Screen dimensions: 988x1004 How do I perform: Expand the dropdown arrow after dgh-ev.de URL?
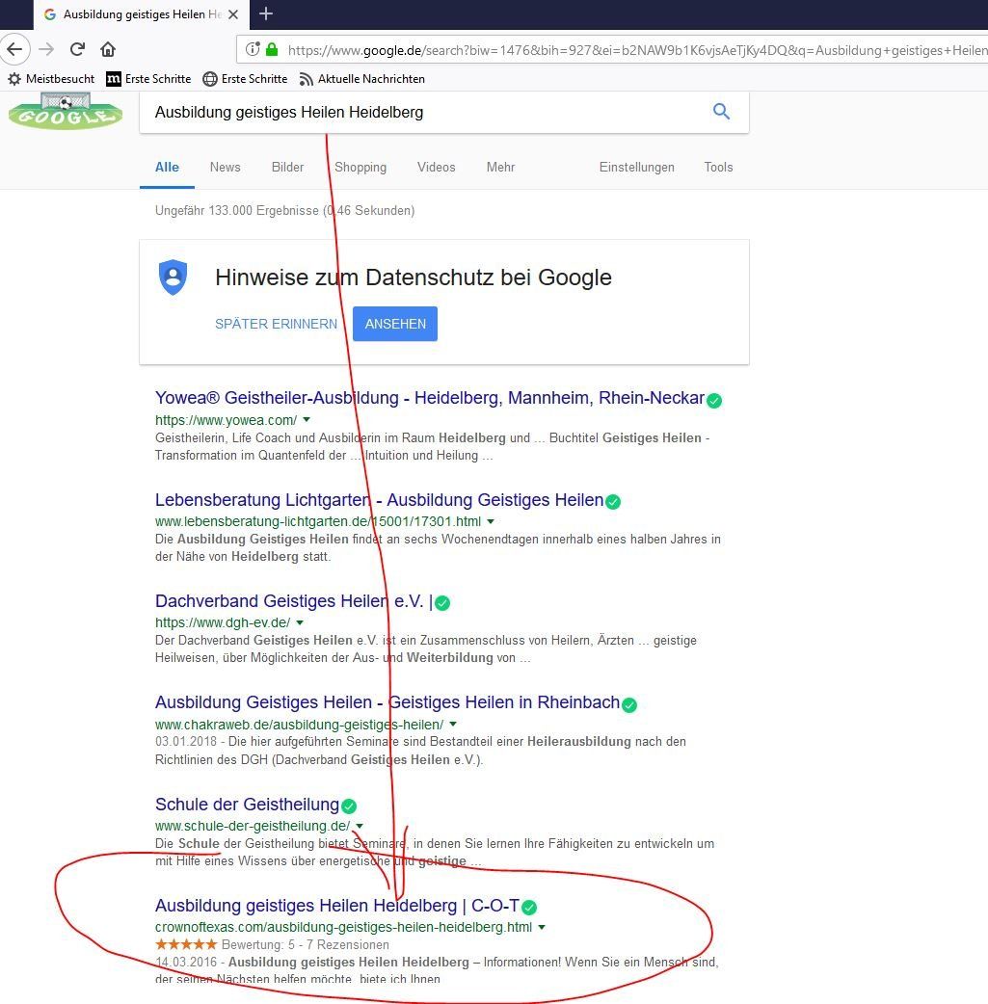(x=300, y=622)
